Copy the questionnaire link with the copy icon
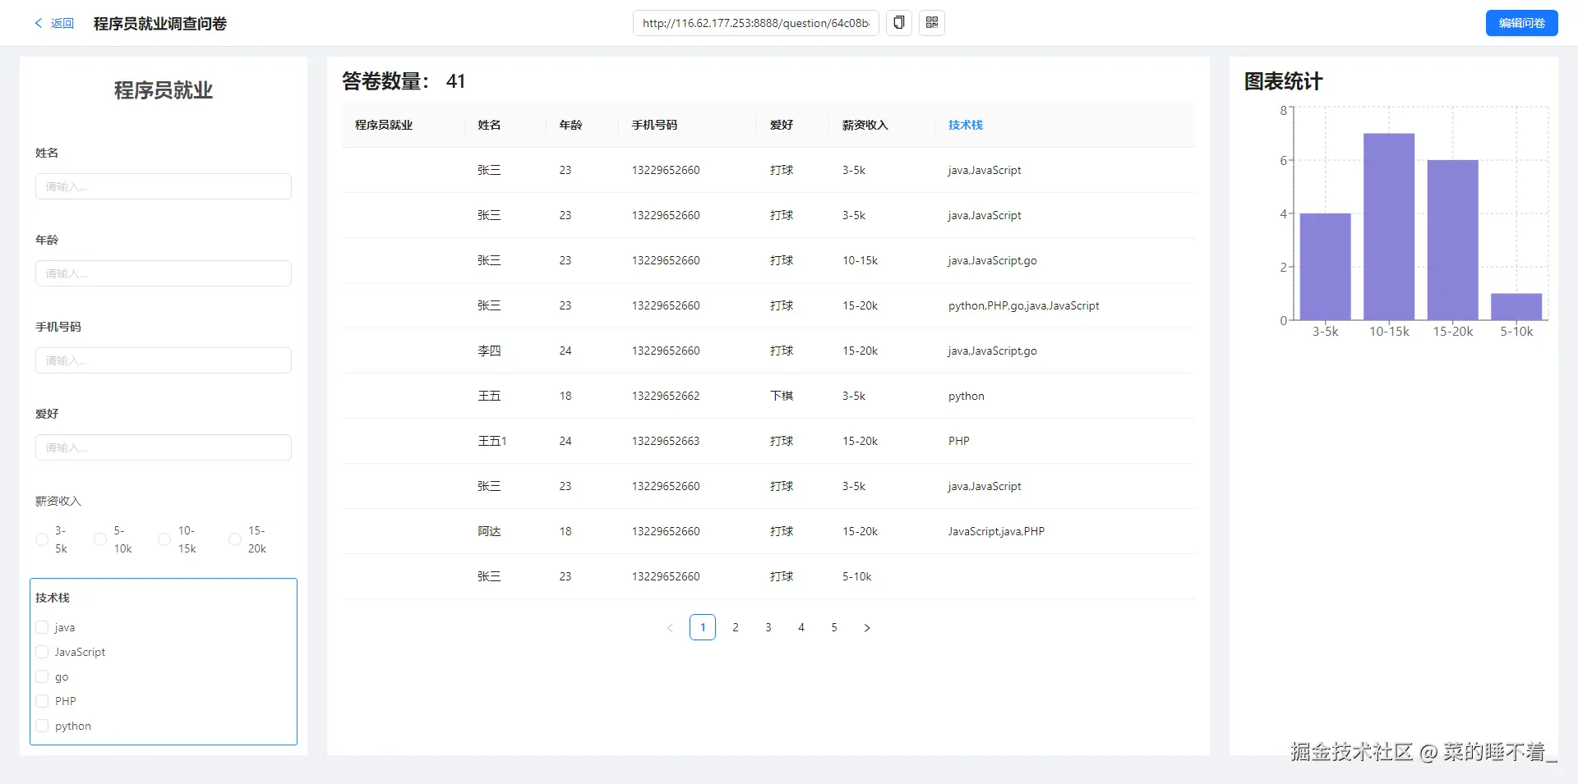 coord(899,23)
